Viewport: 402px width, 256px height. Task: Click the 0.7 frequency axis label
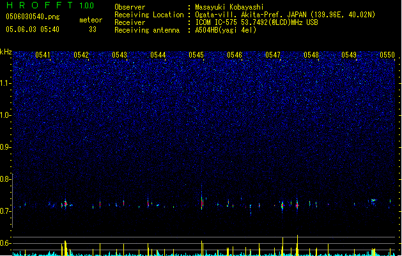click(5, 211)
